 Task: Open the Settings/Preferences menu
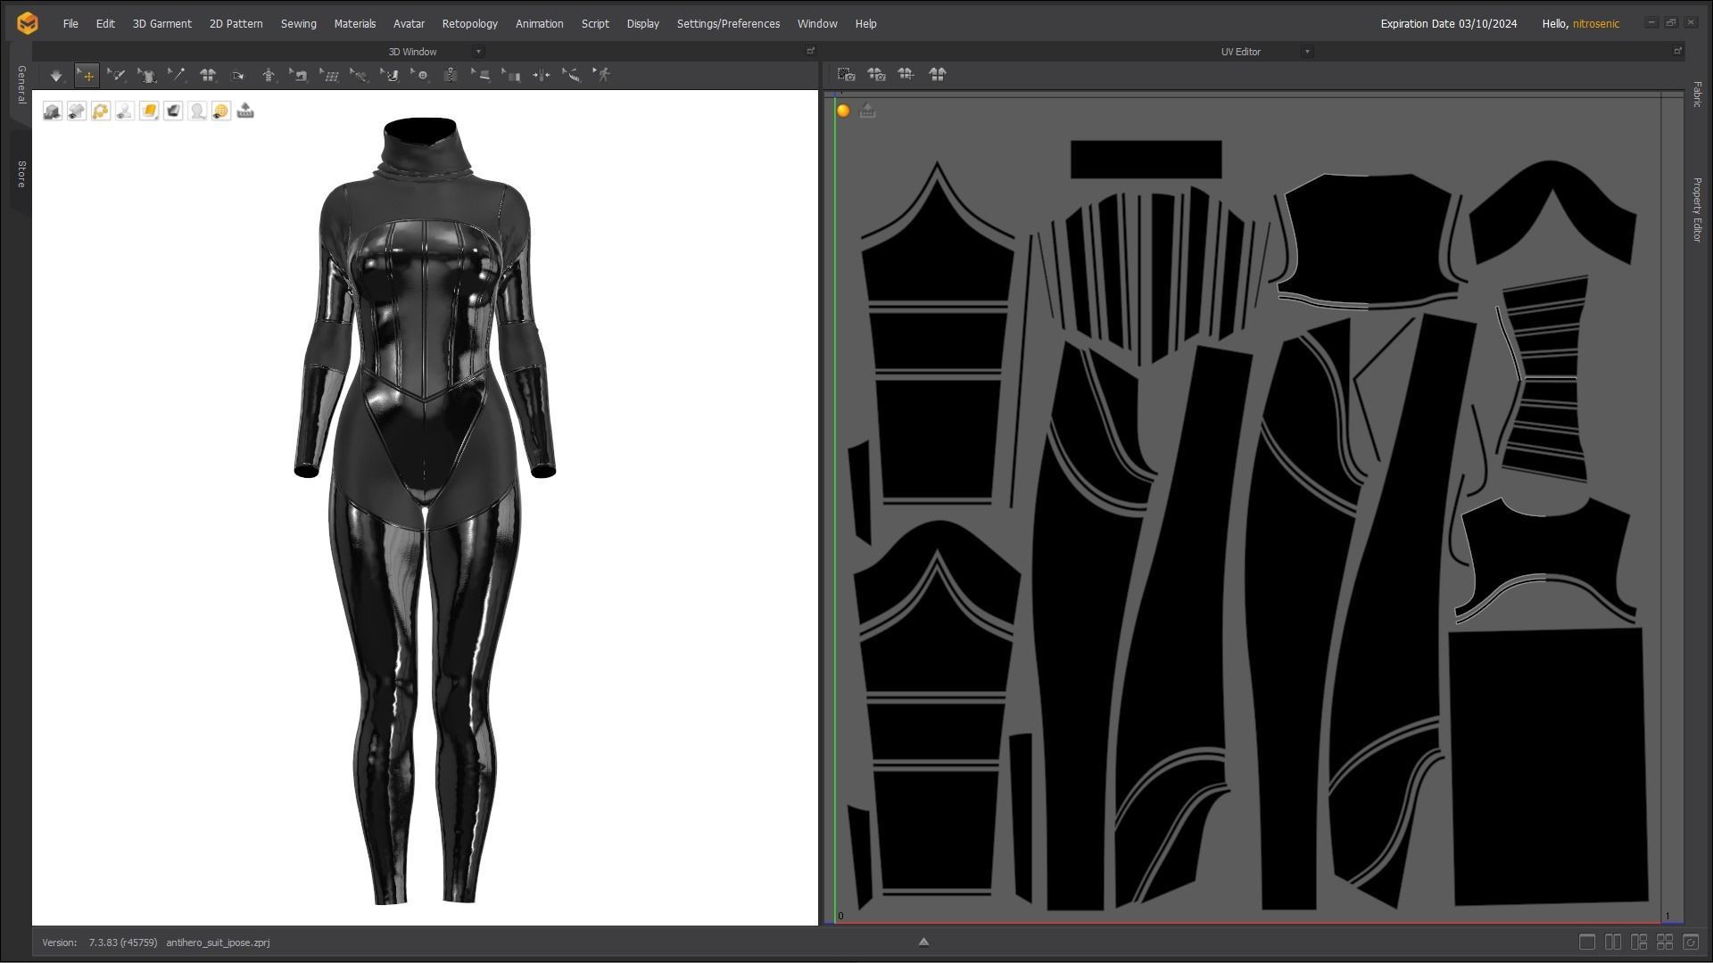[728, 24]
